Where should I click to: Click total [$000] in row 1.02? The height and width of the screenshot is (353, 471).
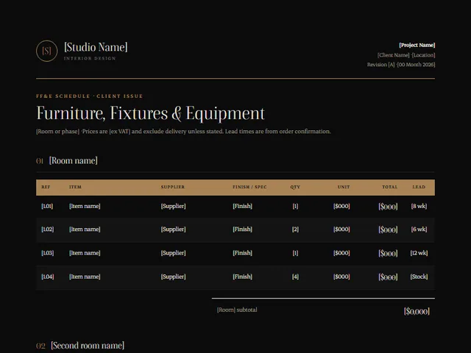[388, 230]
